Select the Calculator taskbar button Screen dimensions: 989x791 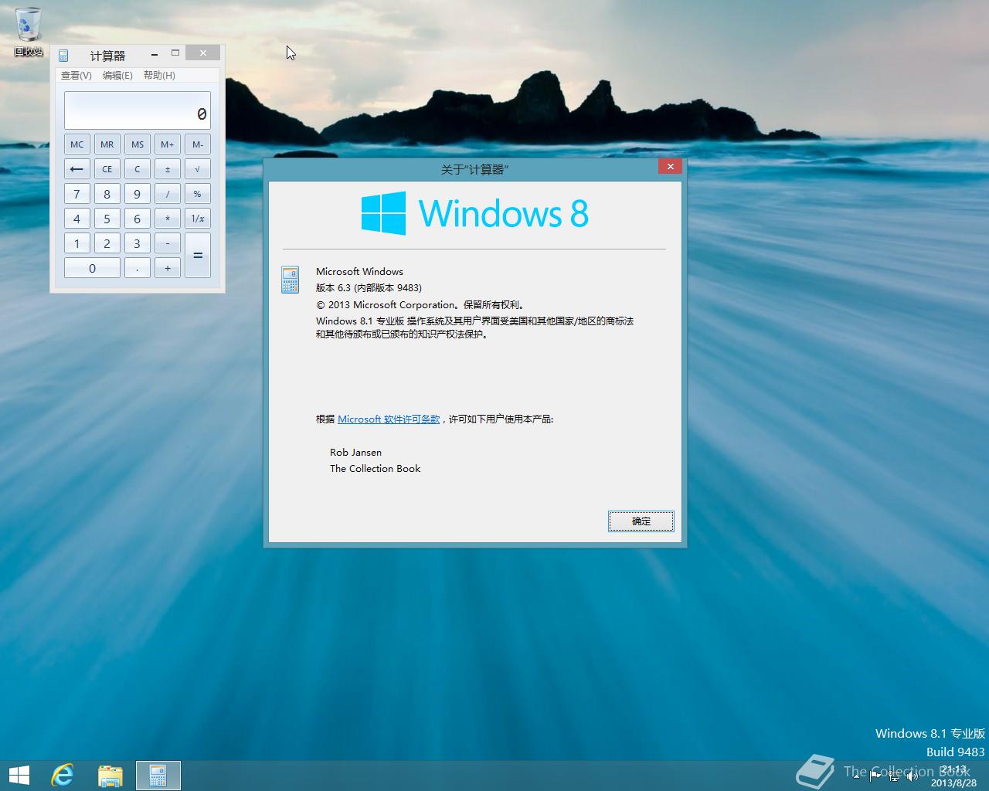(x=158, y=776)
